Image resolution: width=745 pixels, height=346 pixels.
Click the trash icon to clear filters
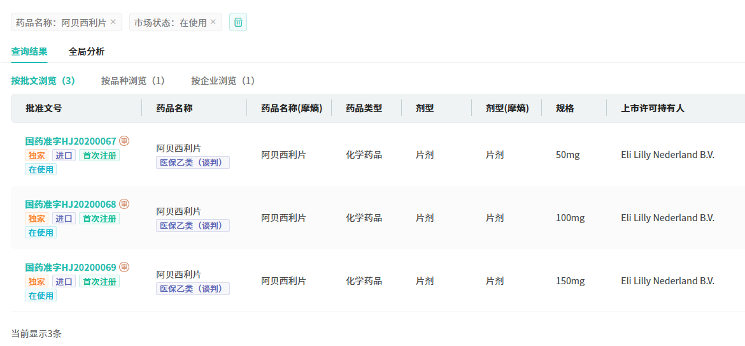coord(238,22)
